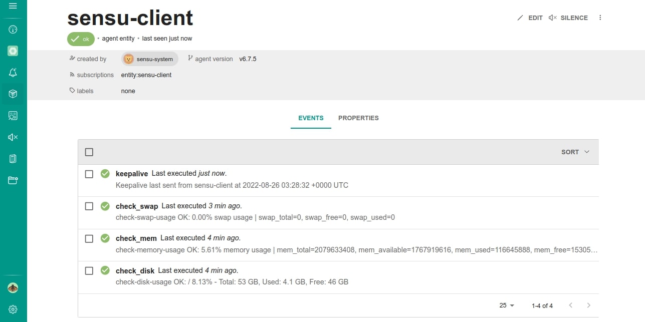This screenshot has height=322, width=645.
Task: Click the SILENCE button
Action: coord(568,18)
